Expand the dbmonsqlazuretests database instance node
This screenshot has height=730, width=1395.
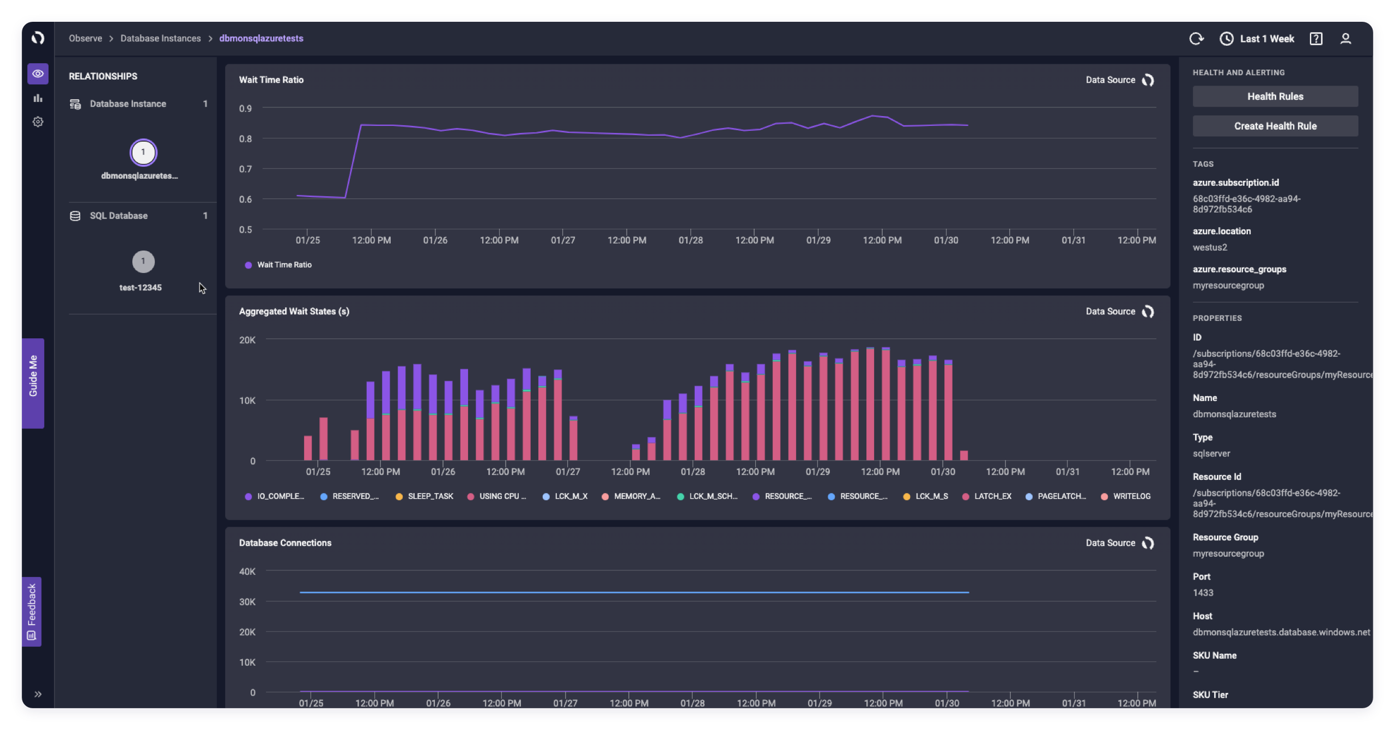click(x=142, y=151)
